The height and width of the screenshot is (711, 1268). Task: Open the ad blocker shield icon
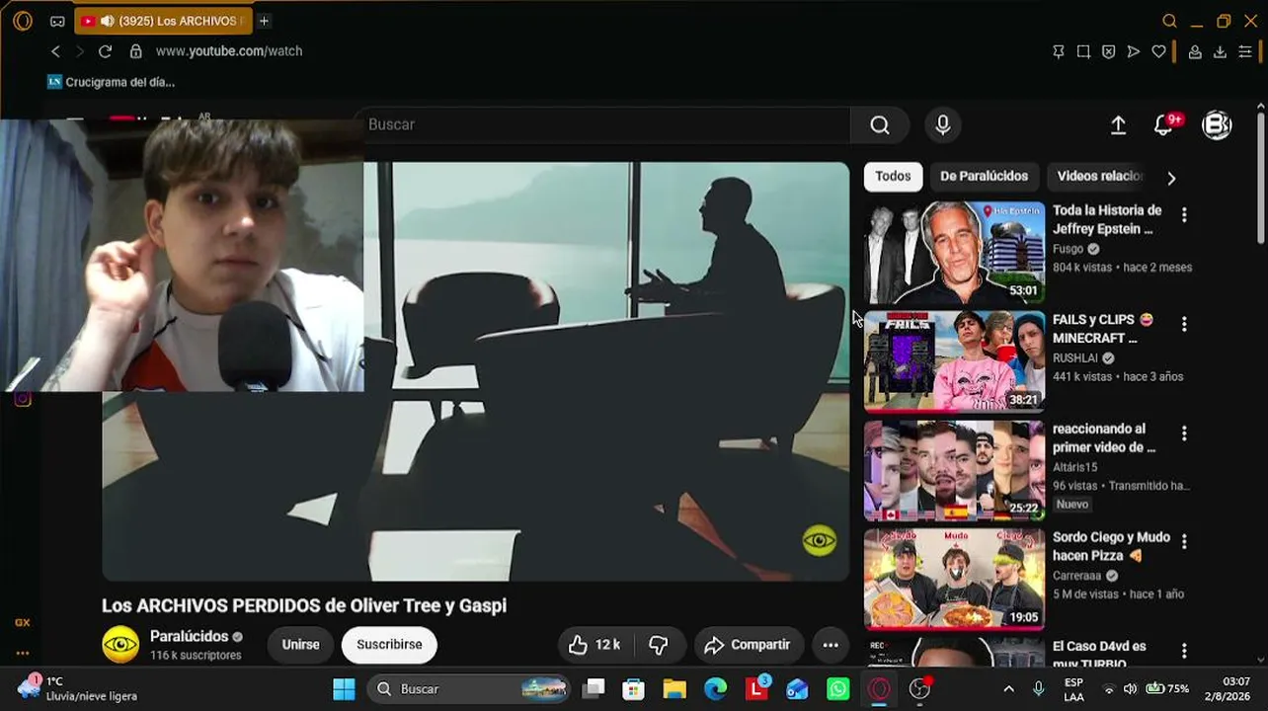click(1108, 51)
